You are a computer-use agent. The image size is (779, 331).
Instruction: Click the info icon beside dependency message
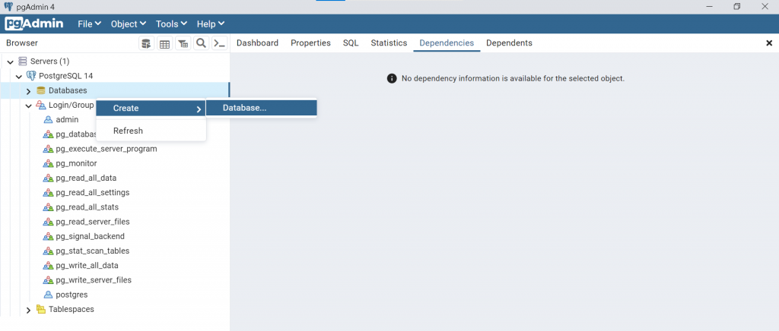(392, 78)
